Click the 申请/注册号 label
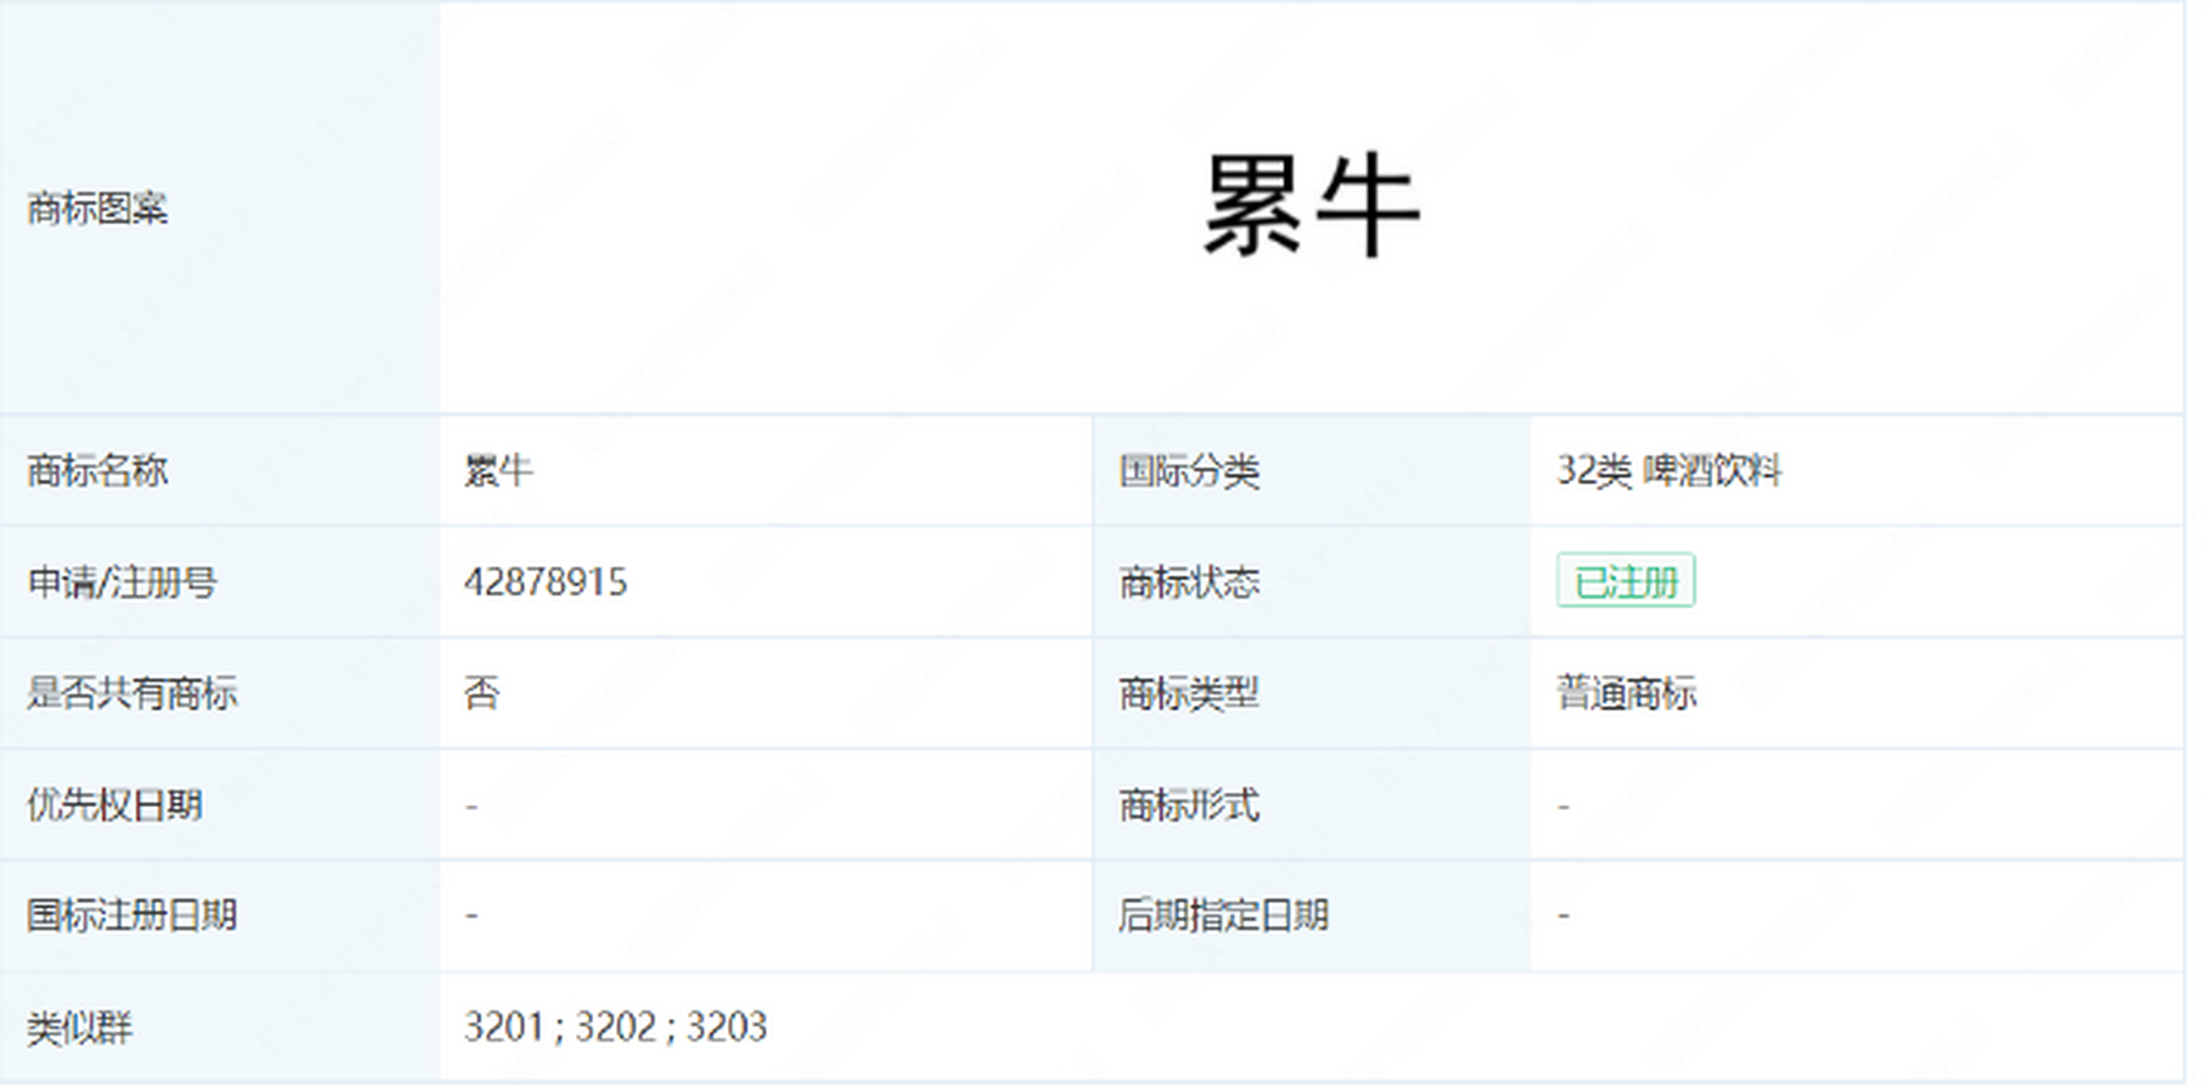 click(122, 581)
